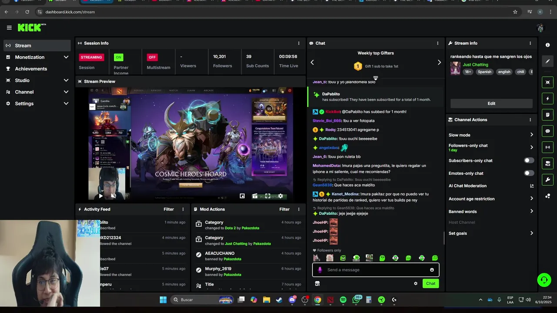Screen dimensions: 557x313
Task: Toggle theater mode on stream preview
Action: [x=255, y=196]
